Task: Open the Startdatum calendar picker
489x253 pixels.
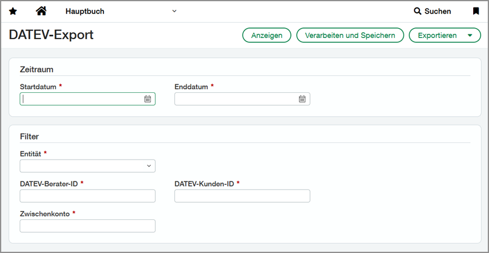Action: tap(147, 99)
